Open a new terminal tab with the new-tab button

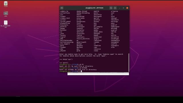62,8
